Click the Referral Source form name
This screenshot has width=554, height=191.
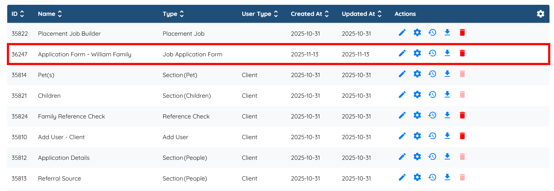pyautogui.click(x=59, y=178)
